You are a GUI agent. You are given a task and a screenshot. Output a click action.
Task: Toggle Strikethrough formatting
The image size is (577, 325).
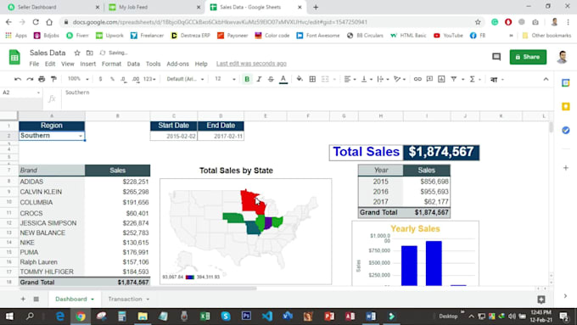(271, 79)
